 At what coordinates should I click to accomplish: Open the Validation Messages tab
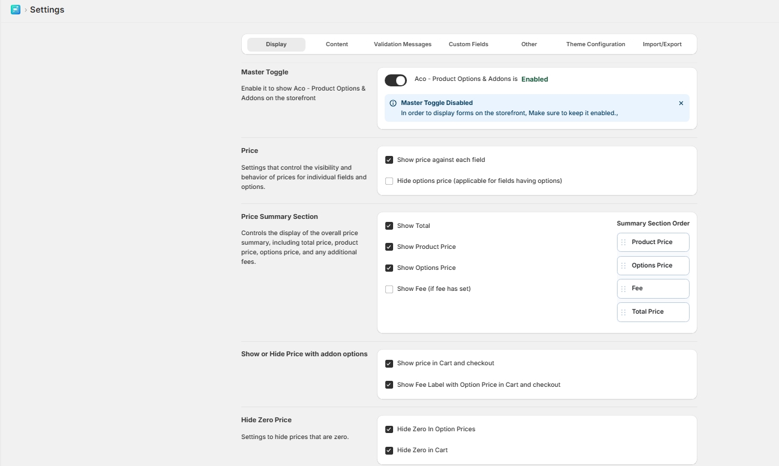(x=402, y=44)
